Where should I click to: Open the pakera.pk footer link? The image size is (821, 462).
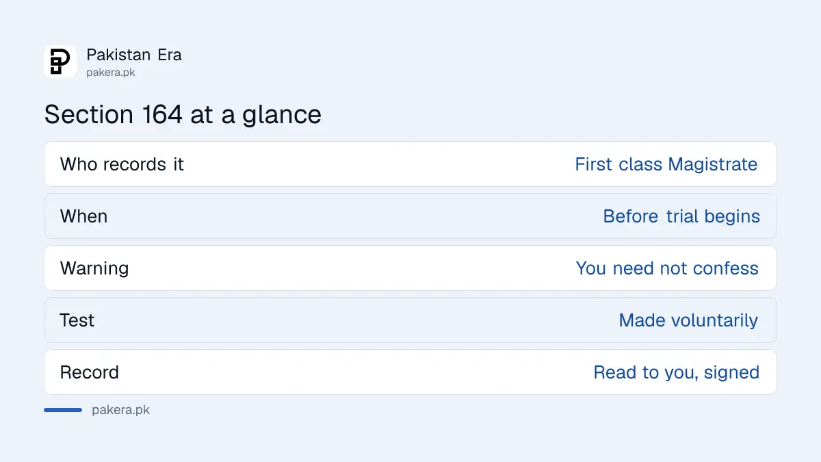120,410
